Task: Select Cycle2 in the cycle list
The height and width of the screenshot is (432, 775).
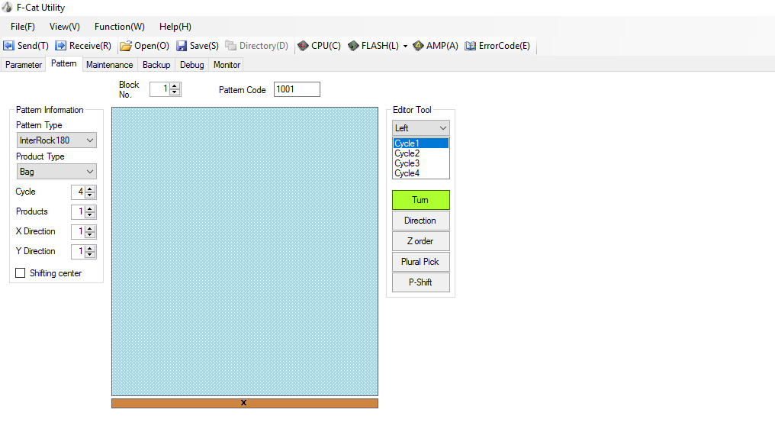Action: (x=420, y=153)
